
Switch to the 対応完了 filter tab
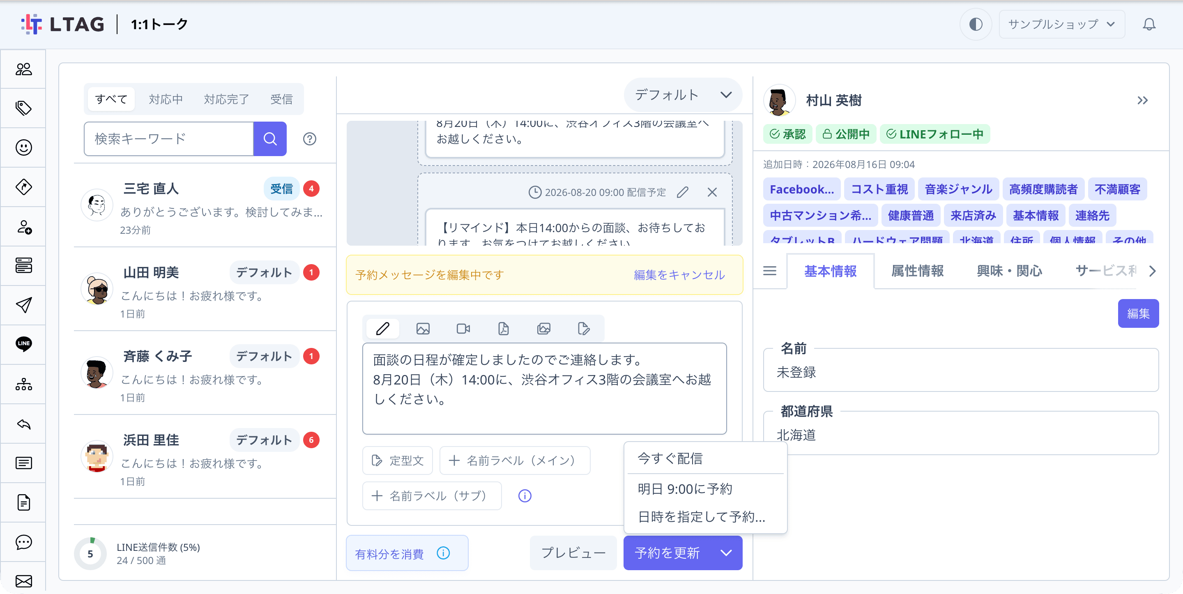(x=226, y=99)
